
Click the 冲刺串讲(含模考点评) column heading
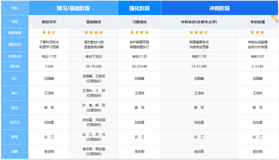(x=199, y=22)
